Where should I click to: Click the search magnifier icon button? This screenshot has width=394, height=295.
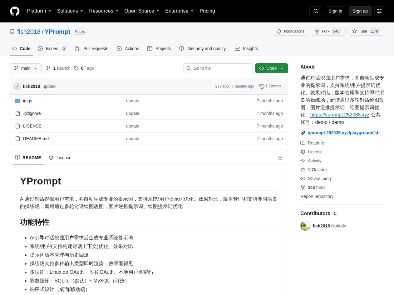[316, 11]
